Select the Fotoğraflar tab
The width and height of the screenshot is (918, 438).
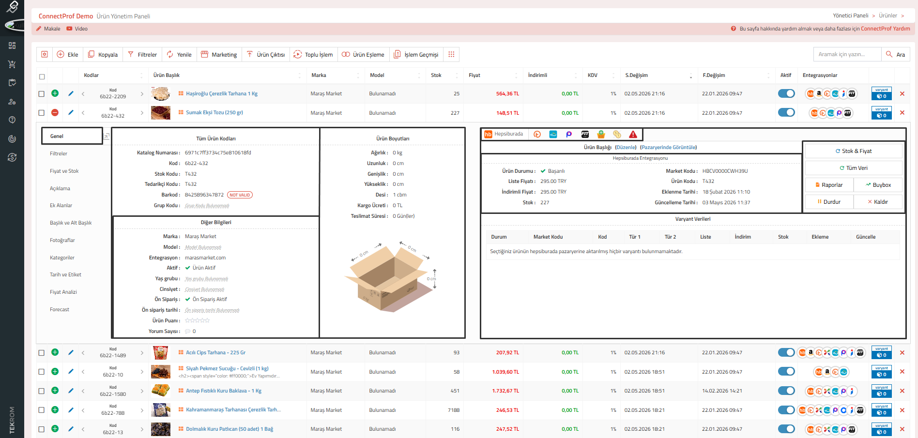tap(62, 241)
